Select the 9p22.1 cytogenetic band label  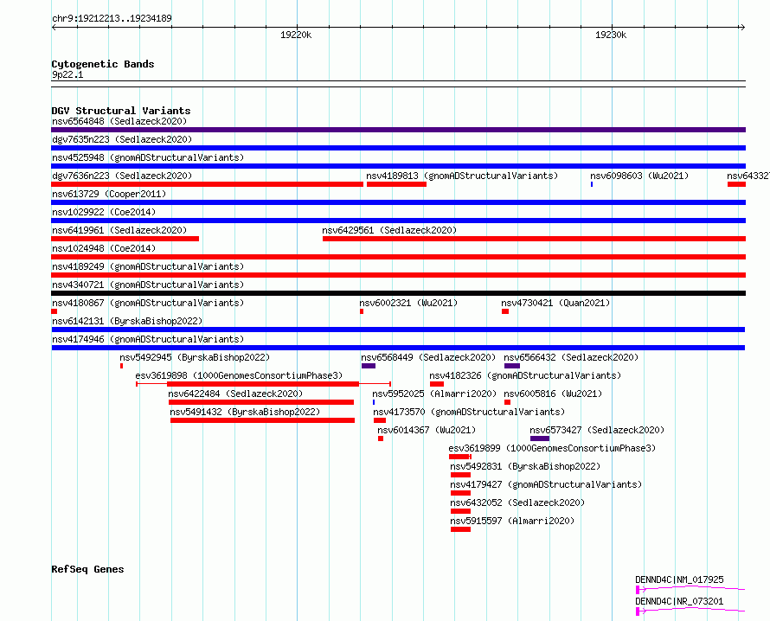click(67, 74)
